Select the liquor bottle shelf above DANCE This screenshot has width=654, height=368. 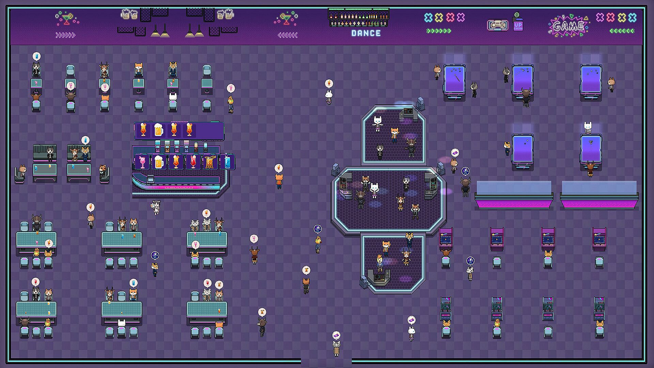pos(358,18)
